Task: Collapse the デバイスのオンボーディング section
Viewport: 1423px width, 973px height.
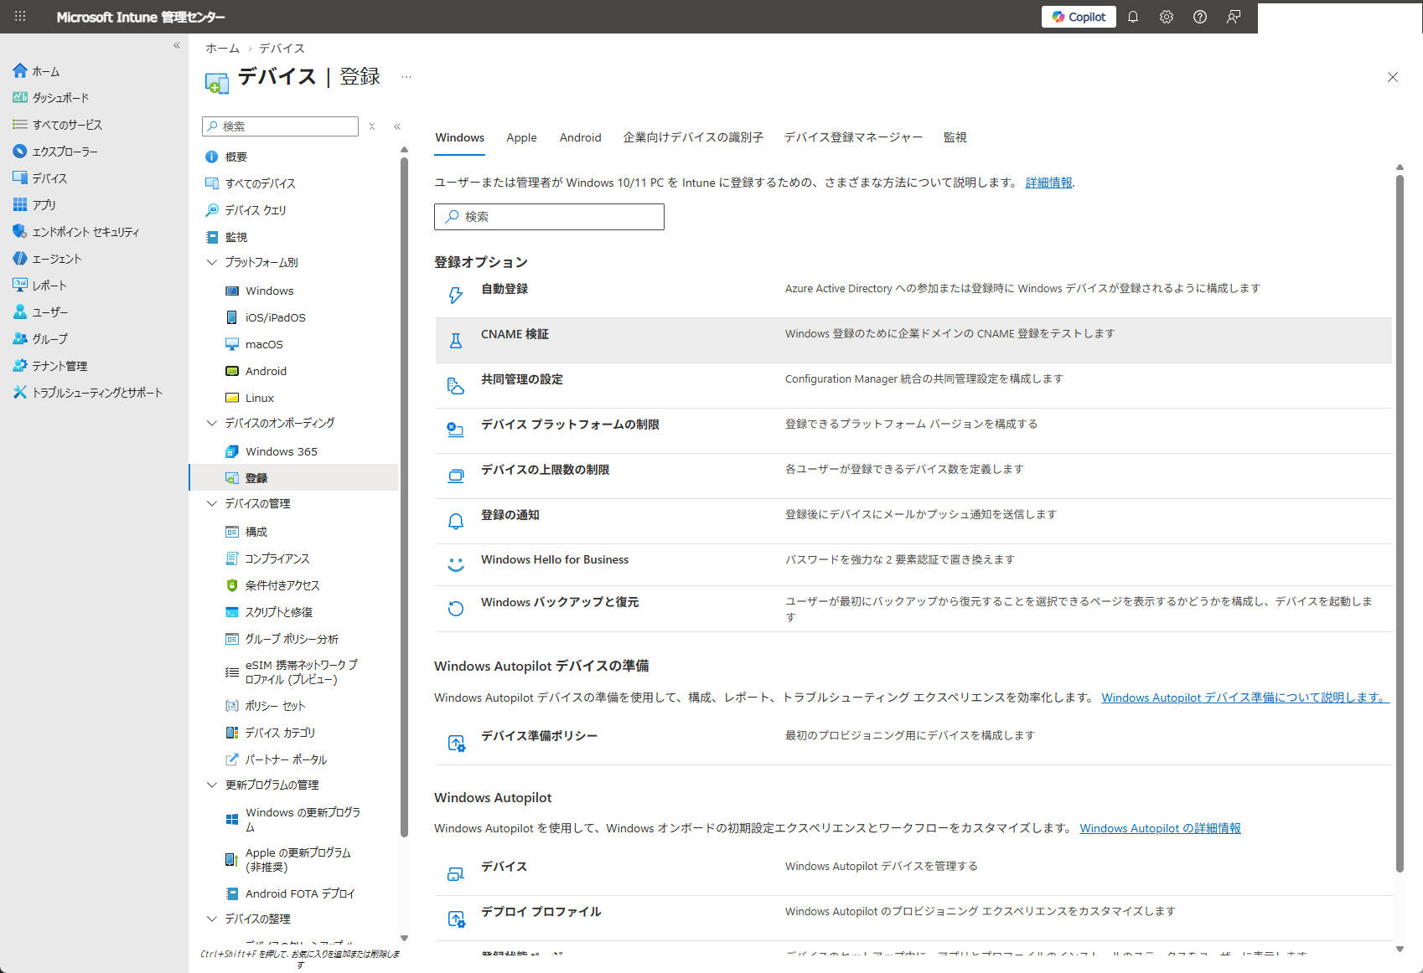Action: (x=212, y=423)
